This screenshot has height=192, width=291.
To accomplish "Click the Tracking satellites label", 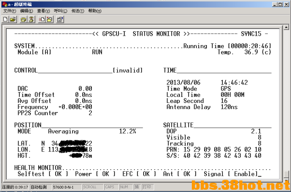I will coord(180,143).
